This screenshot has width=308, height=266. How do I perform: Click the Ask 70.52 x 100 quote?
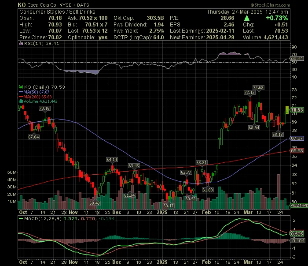93,18
